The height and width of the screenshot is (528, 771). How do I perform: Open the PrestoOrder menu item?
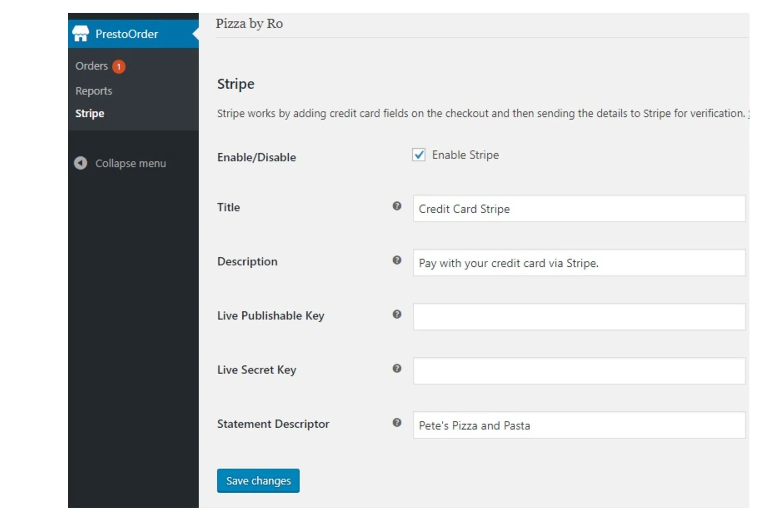pos(133,34)
